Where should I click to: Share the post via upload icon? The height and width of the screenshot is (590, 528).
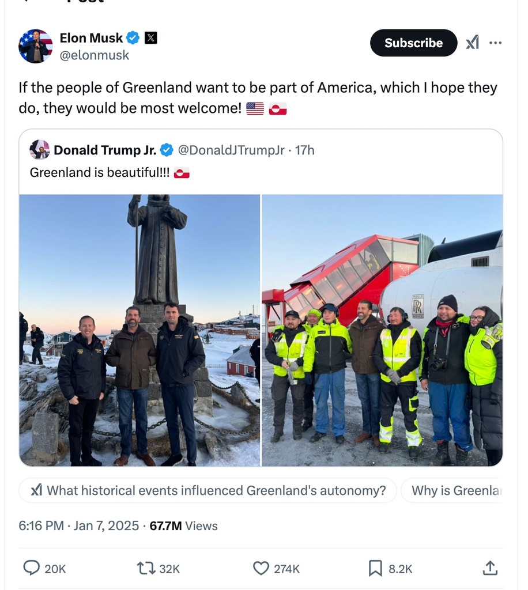pyautogui.click(x=489, y=568)
